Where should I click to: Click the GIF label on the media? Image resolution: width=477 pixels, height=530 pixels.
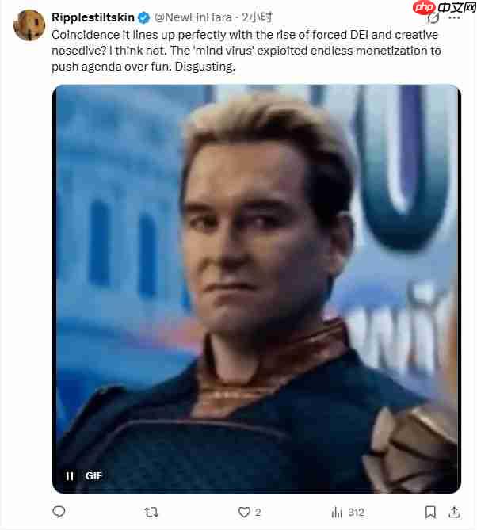point(93,476)
